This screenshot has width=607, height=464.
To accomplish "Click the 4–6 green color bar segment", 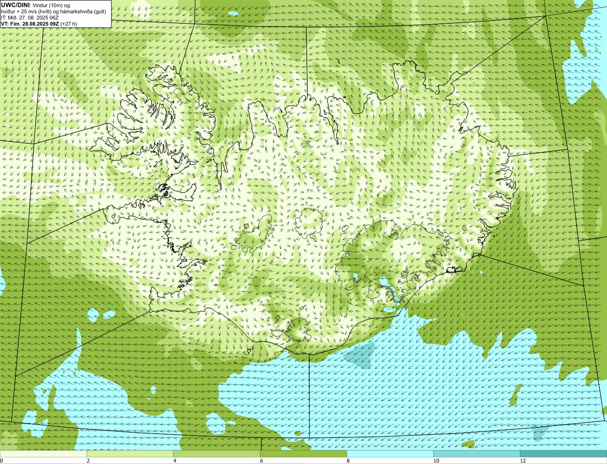I will pyautogui.click(x=217, y=454).
